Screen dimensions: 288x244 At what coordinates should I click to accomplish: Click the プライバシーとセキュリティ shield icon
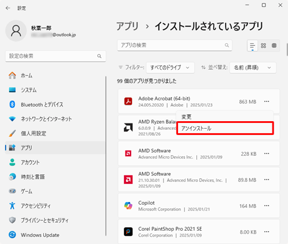[x=12, y=220]
